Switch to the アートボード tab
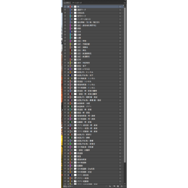The height and width of the screenshot is (188, 188). click(x=77, y=3)
